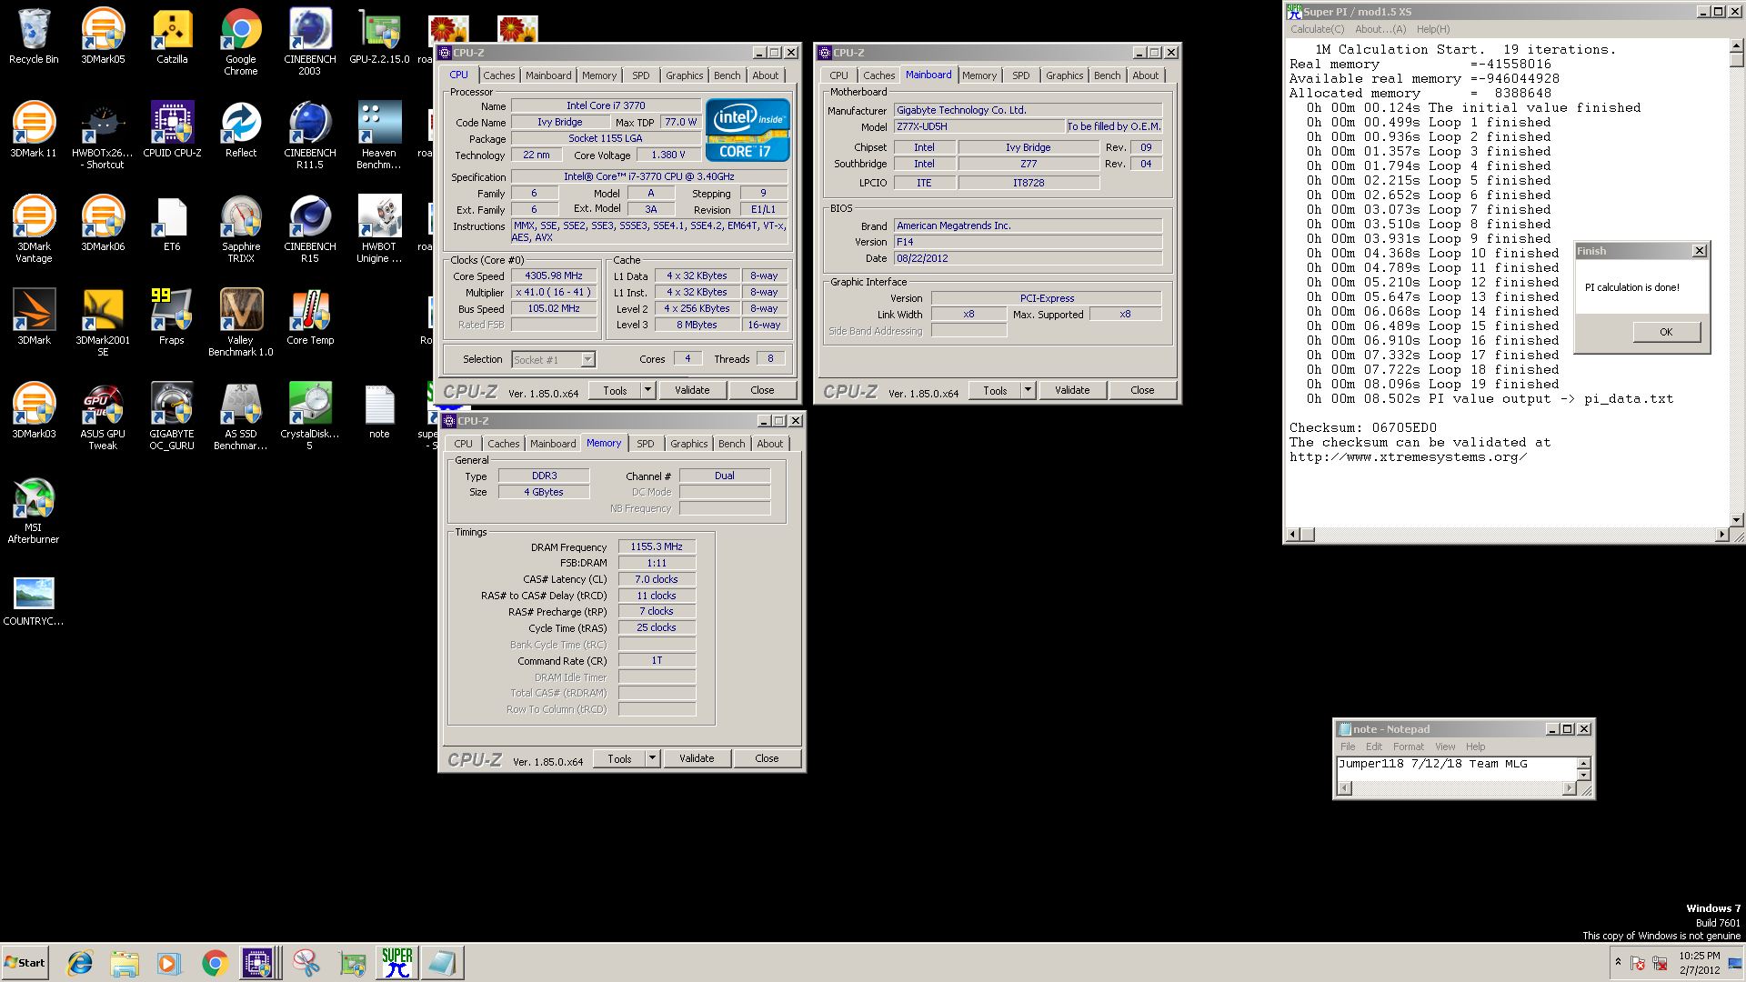Click Notepad horizontal scrollbar right arrow
This screenshot has width=1746, height=982.
coord(1569,788)
